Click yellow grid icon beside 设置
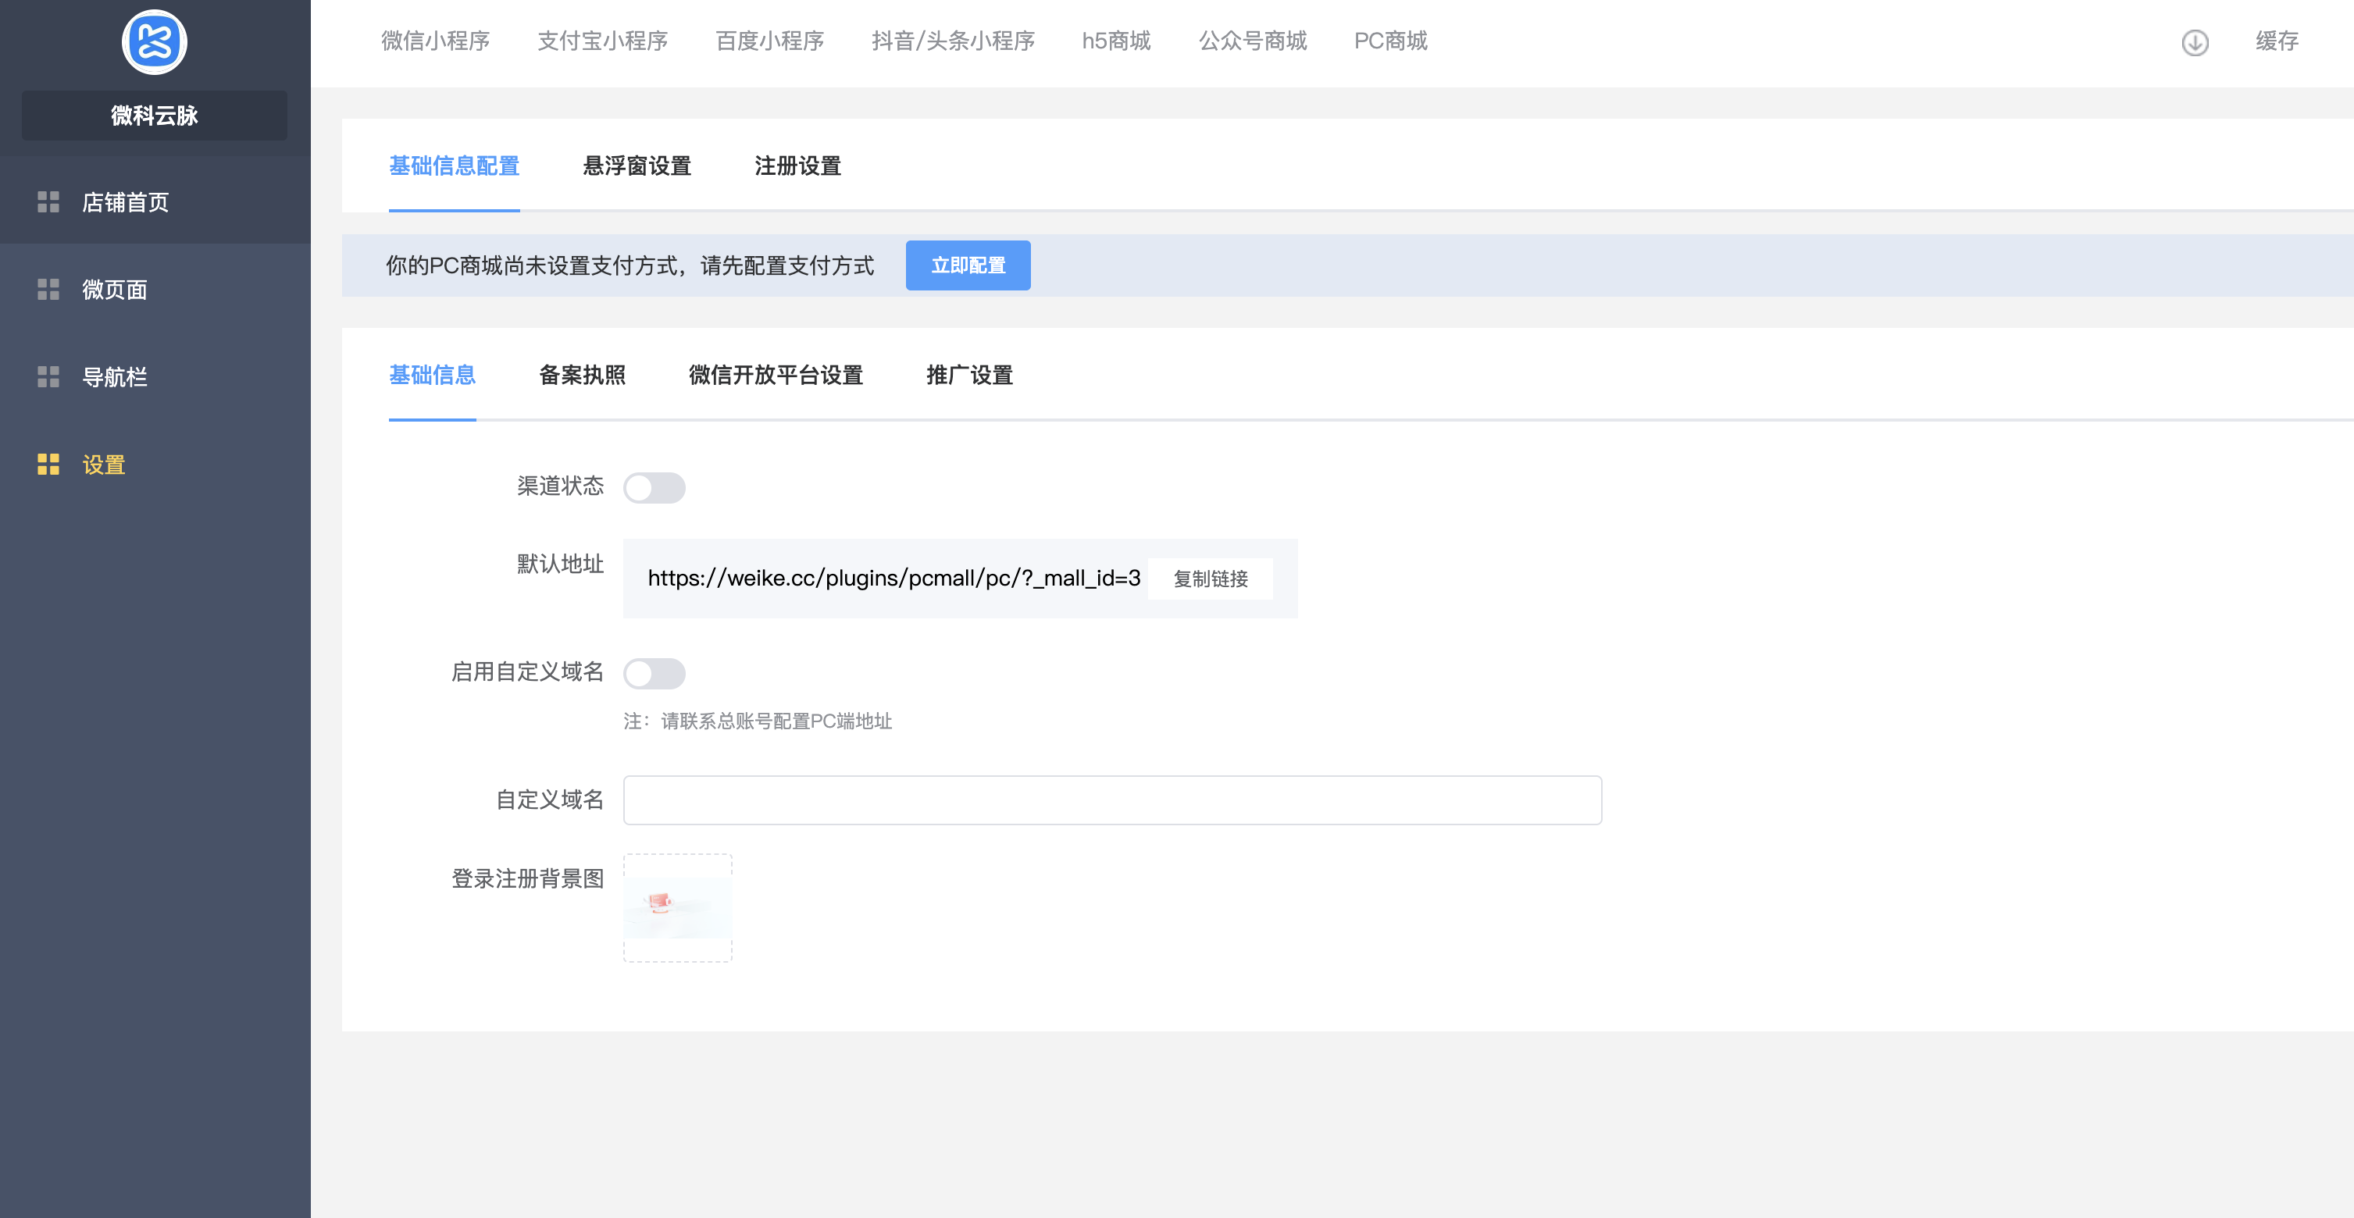This screenshot has height=1218, width=2354. coord(48,465)
